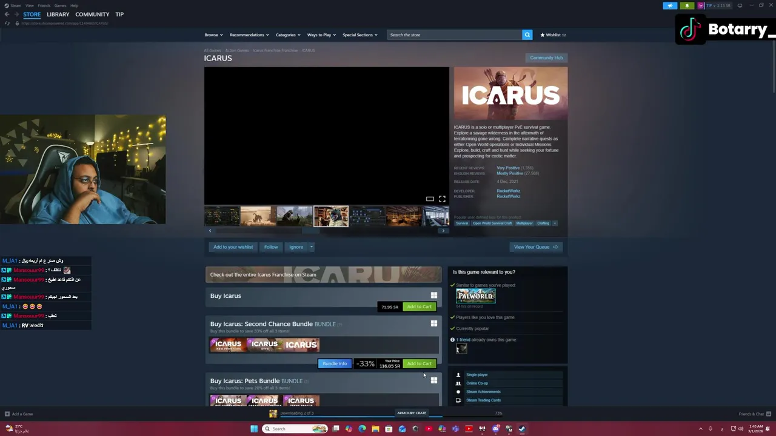
Task: Select the highlighted character screenshot thumbnail
Action: click(x=331, y=216)
